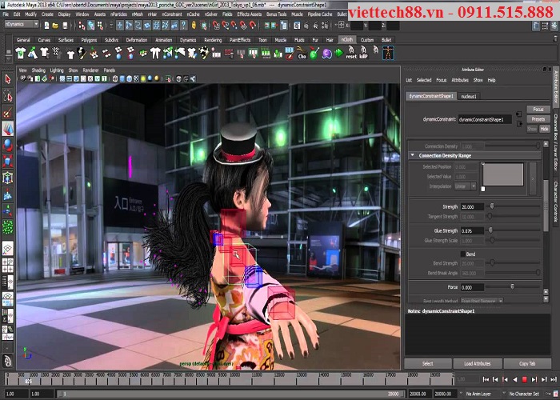Image resolution: width=560 pixels, height=400 pixels.
Task: Switch to the Dynamics shelf tab
Action: coord(187,39)
